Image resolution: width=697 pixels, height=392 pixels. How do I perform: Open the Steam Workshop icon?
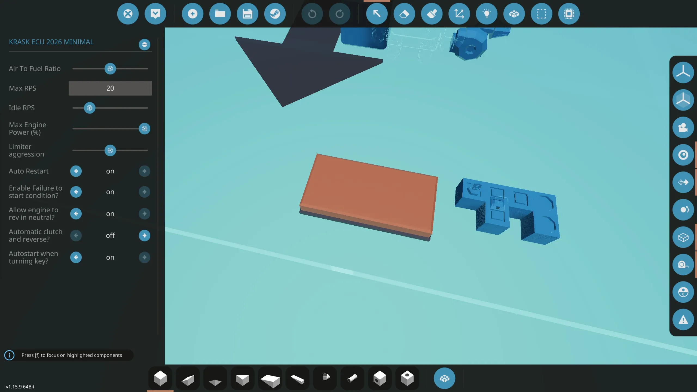[x=275, y=14]
